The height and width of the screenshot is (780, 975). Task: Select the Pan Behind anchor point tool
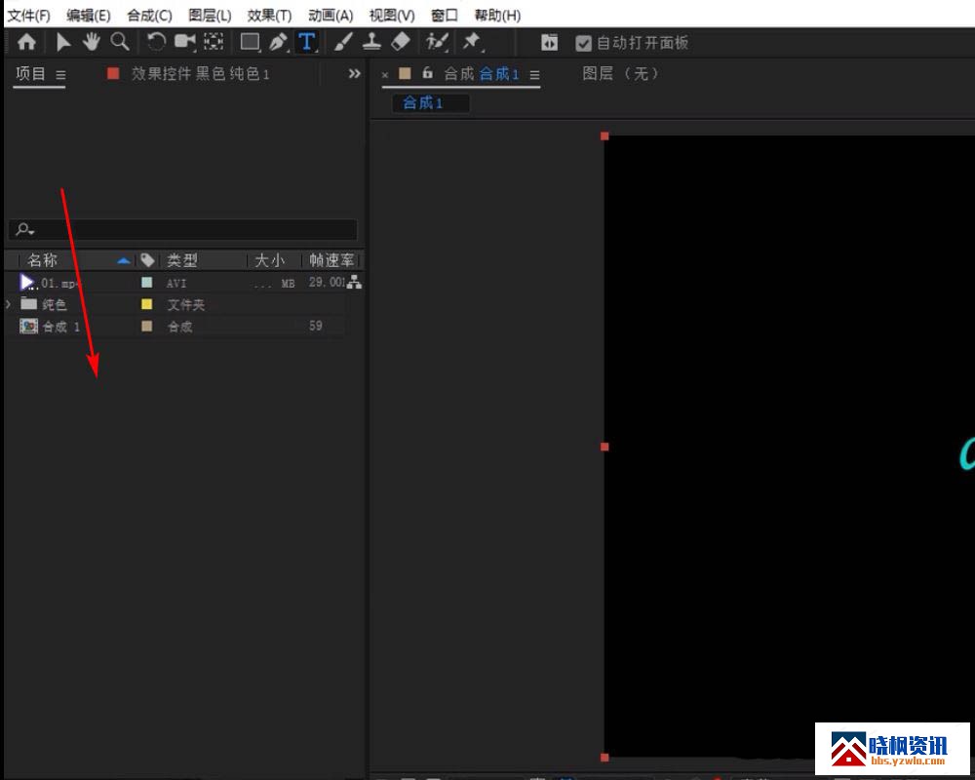214,42
